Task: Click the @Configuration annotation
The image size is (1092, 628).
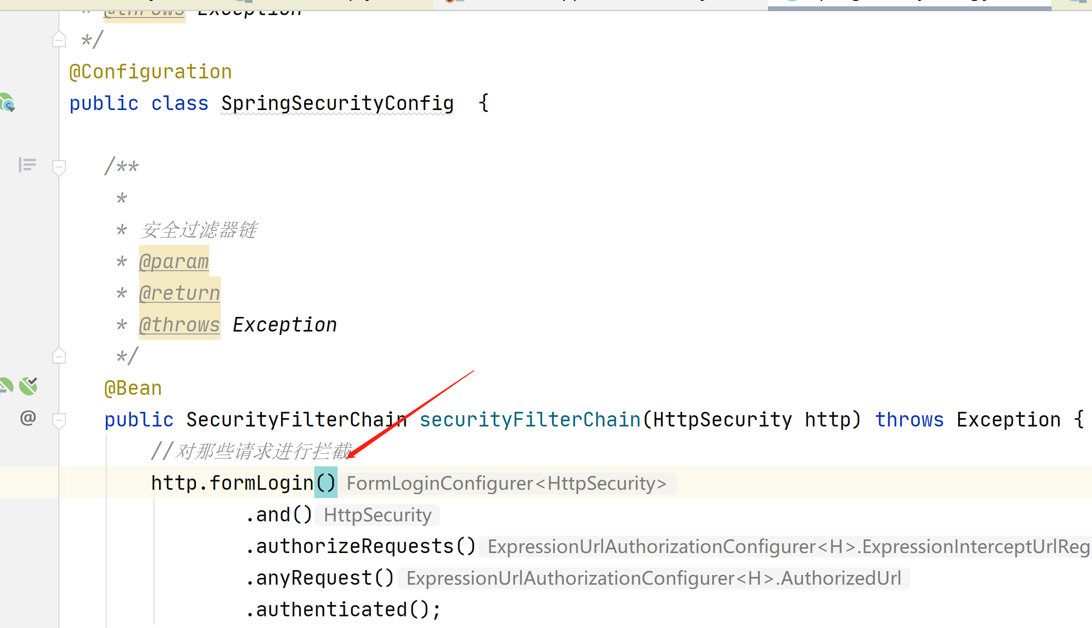Action: click(150, 72)
